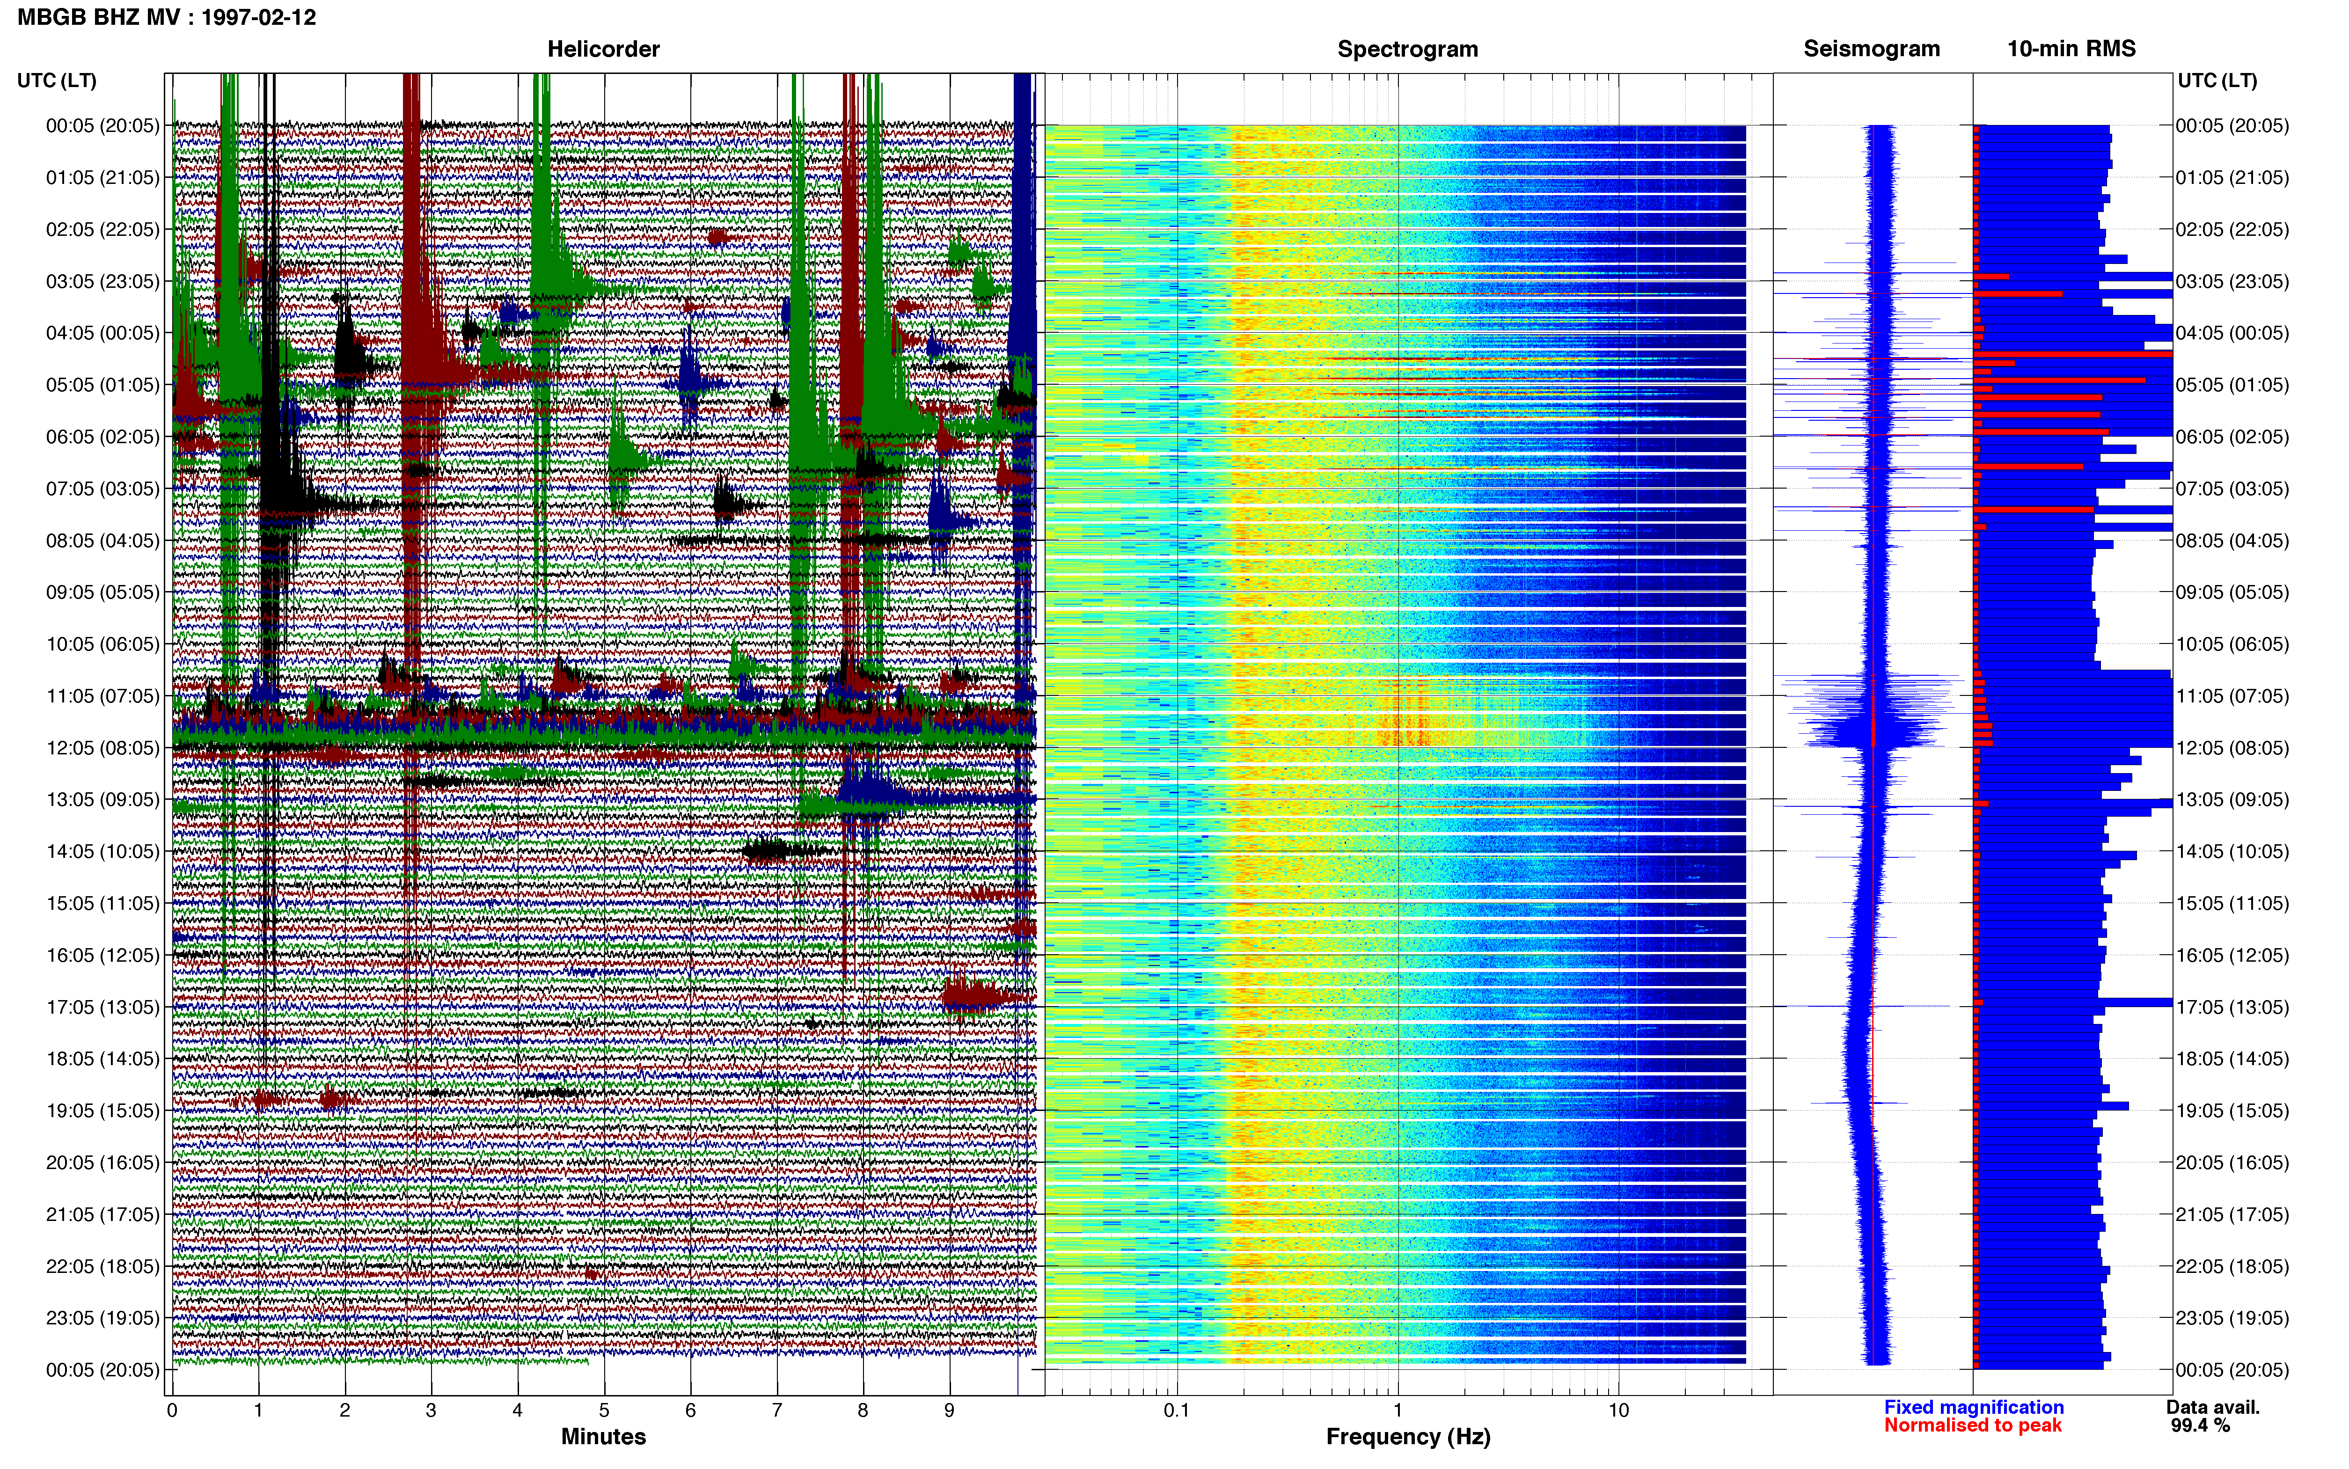Image resolution: width=2349 pixels, height=1469 pixels.
Task: Click Frequency axis tick label '10'
Action: (1618, 1411)
